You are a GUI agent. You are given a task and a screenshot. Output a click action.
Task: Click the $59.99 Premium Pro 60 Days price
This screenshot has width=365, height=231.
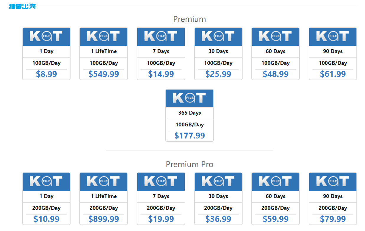tap(276, 219)
